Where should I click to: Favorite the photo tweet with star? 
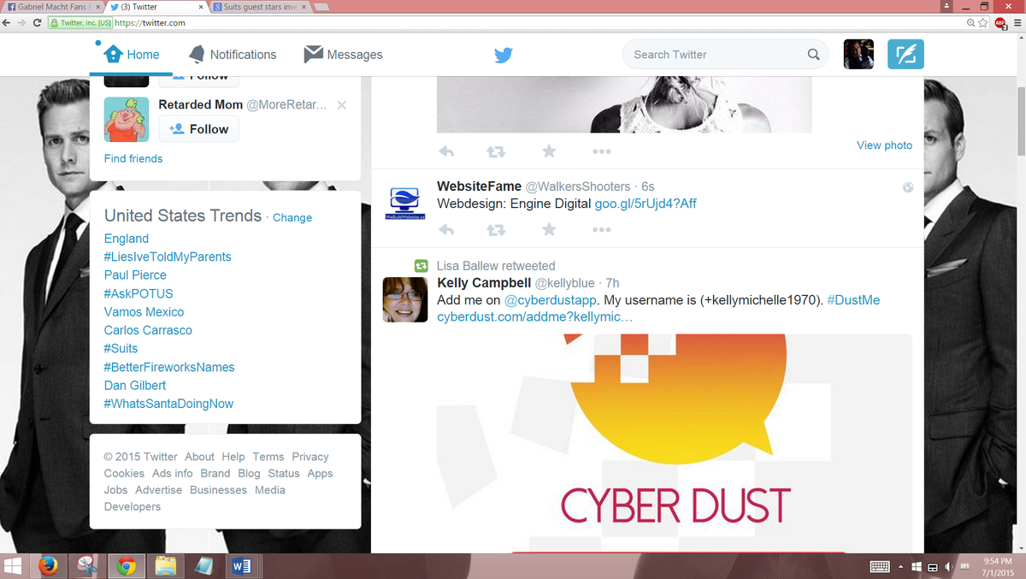click(x=549, y=151)
